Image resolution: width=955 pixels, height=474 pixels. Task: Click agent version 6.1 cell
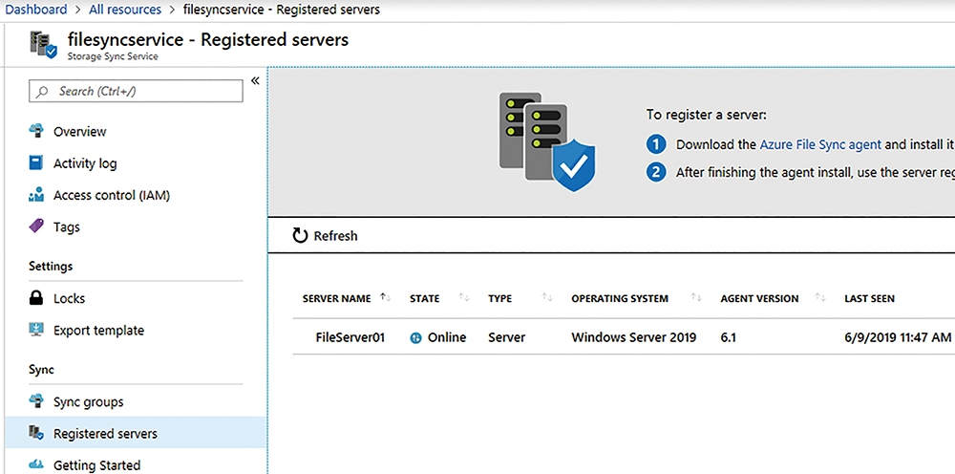point(728,337)
